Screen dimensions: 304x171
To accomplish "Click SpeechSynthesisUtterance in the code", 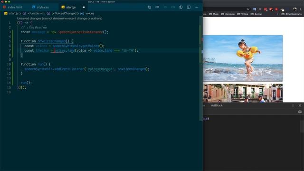I will coord(80,32).
